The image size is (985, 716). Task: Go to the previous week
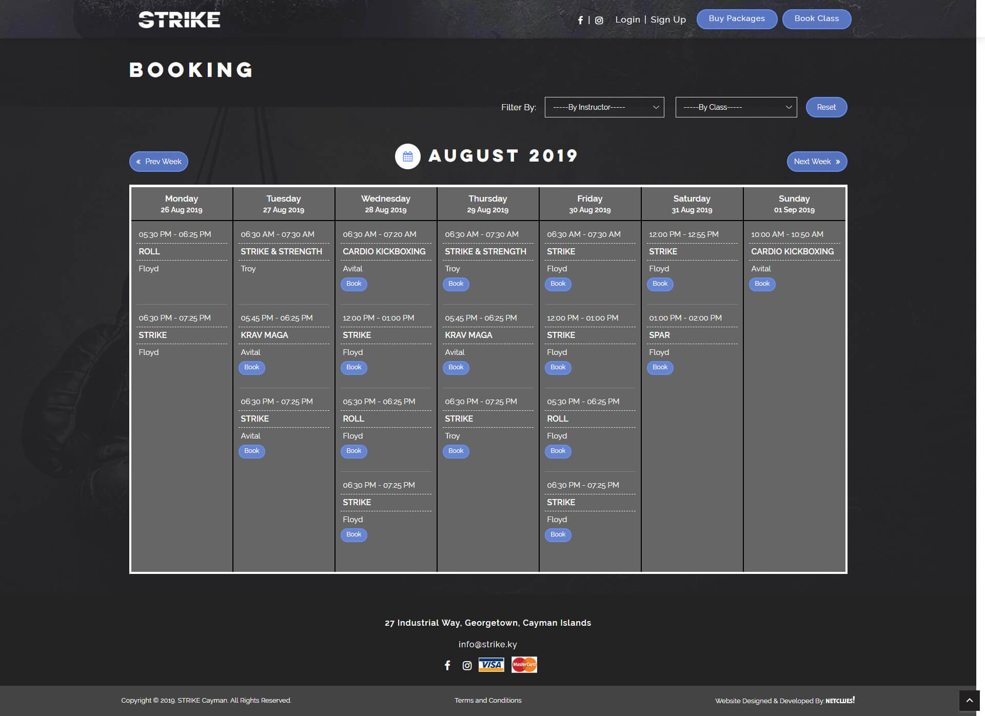[159, 162]
